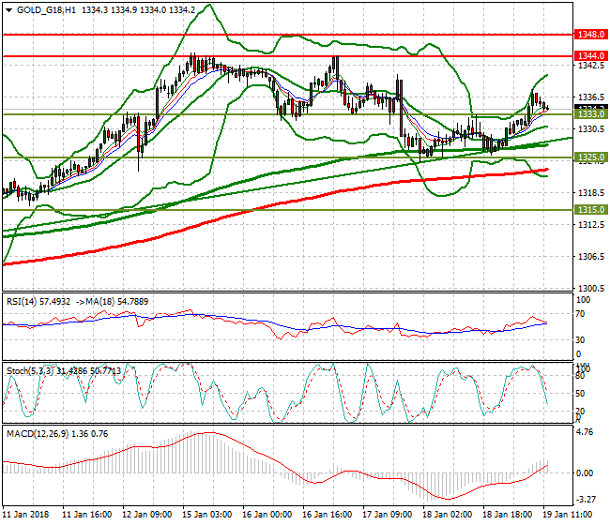Click the 16 Jan 00:00 time label
This screenshot has width=610, height=525.
coord(267,515)
